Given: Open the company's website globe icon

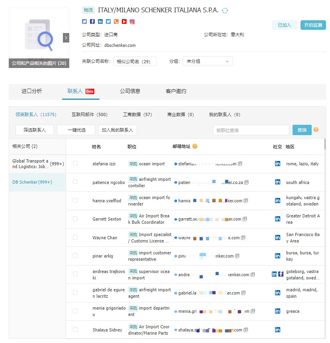Looking at the screenshot, I should point(84,21).
